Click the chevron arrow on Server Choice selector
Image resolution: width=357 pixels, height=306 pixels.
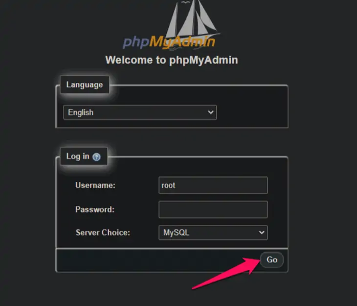[x=262, y=233]
